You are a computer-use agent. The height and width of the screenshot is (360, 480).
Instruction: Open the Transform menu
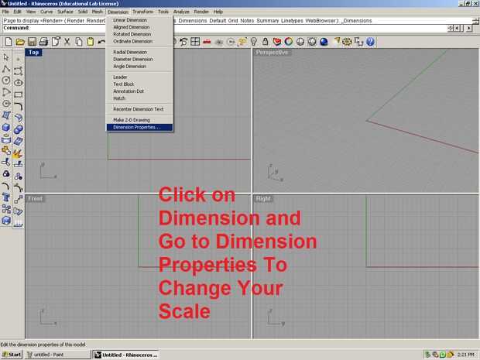tap(143, 12)
